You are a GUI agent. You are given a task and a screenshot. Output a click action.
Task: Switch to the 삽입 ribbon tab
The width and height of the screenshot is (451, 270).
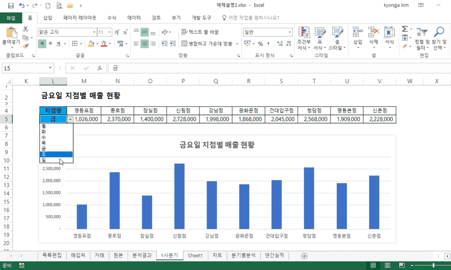[x=48, y=18]
